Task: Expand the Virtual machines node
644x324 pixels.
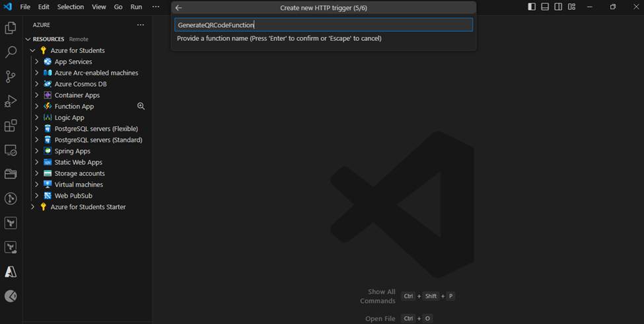Action: (36, 184)
